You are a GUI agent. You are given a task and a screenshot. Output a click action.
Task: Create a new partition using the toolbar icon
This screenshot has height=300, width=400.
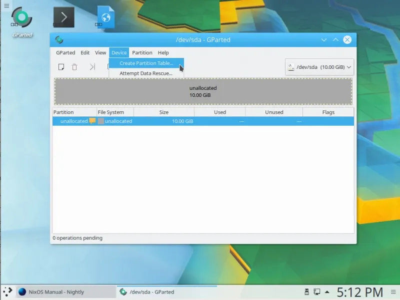(x=61, y=66)
